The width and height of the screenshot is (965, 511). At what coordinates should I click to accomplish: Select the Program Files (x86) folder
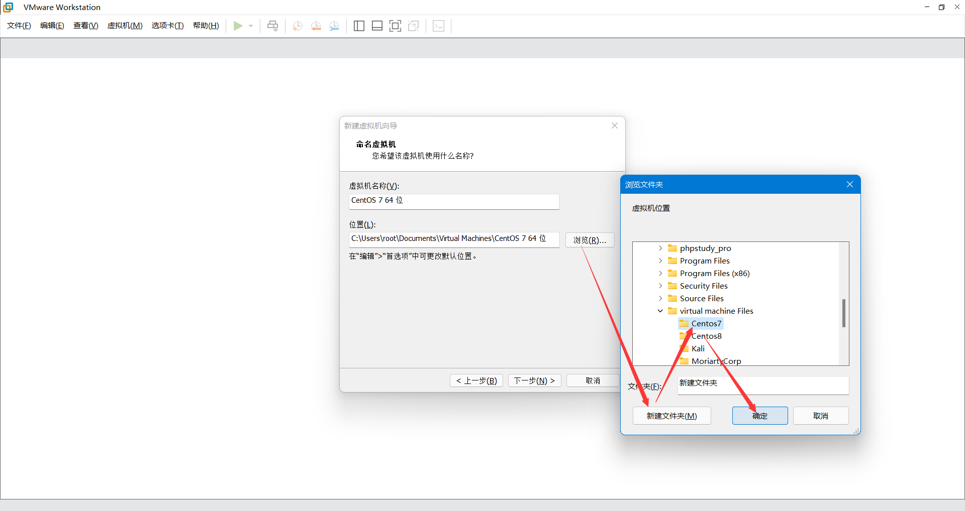click(x=709, y=273)
